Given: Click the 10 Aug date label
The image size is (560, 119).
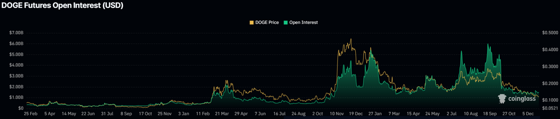Looking at the screenshot, I should coord(471,114).
